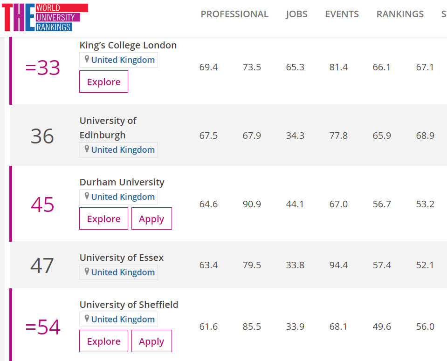Open the Jobs menu item

[x=296, y=14]
